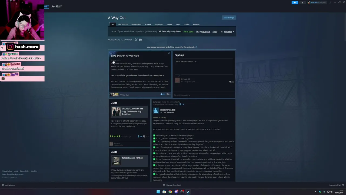Open 'Save 80% on A Way Out!' announcement
The height and width of the screenshot is (195, 346).
125,56
